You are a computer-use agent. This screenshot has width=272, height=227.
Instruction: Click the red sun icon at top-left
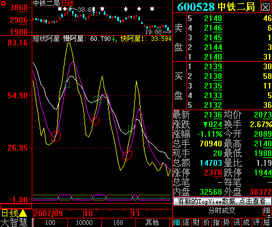[x=3, y=3]
